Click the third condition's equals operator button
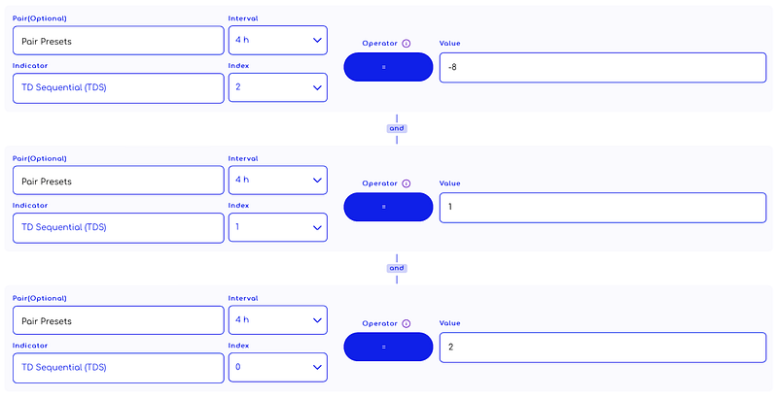 click(x=388, y=347)
